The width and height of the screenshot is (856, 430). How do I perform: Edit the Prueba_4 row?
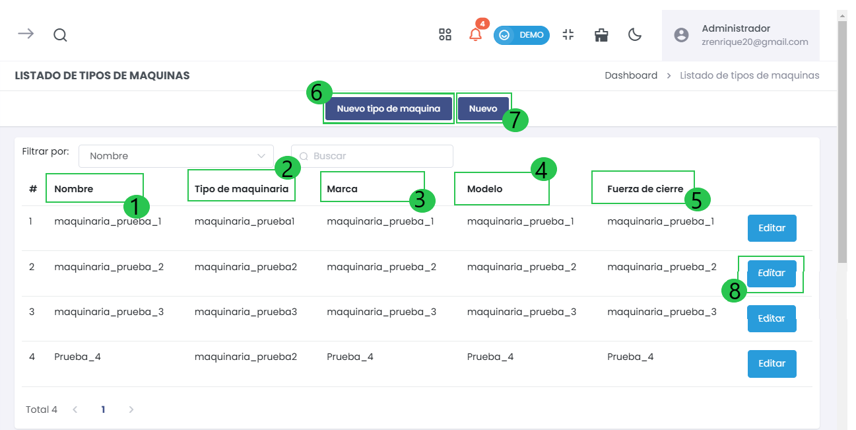coord(772,363)
